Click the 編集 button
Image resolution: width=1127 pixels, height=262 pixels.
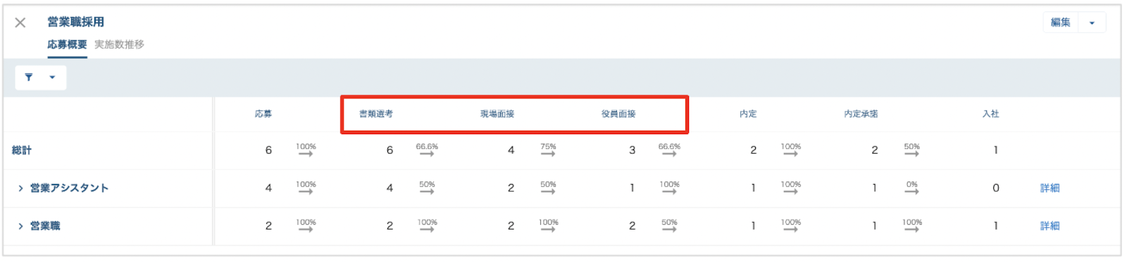pos(1061,22)
